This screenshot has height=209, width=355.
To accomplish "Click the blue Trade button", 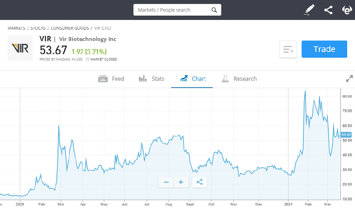I will click(324, 49).
